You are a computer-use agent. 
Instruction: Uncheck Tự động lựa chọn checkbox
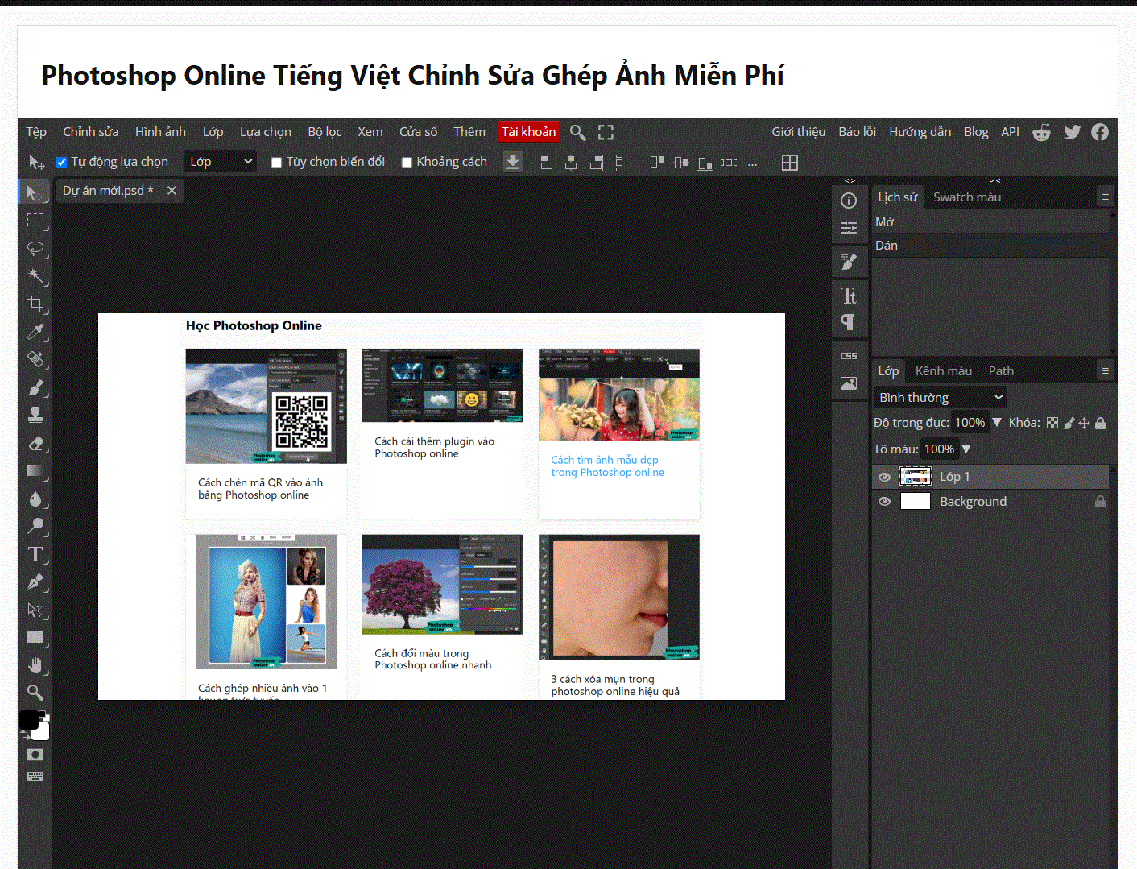[61, 163]
